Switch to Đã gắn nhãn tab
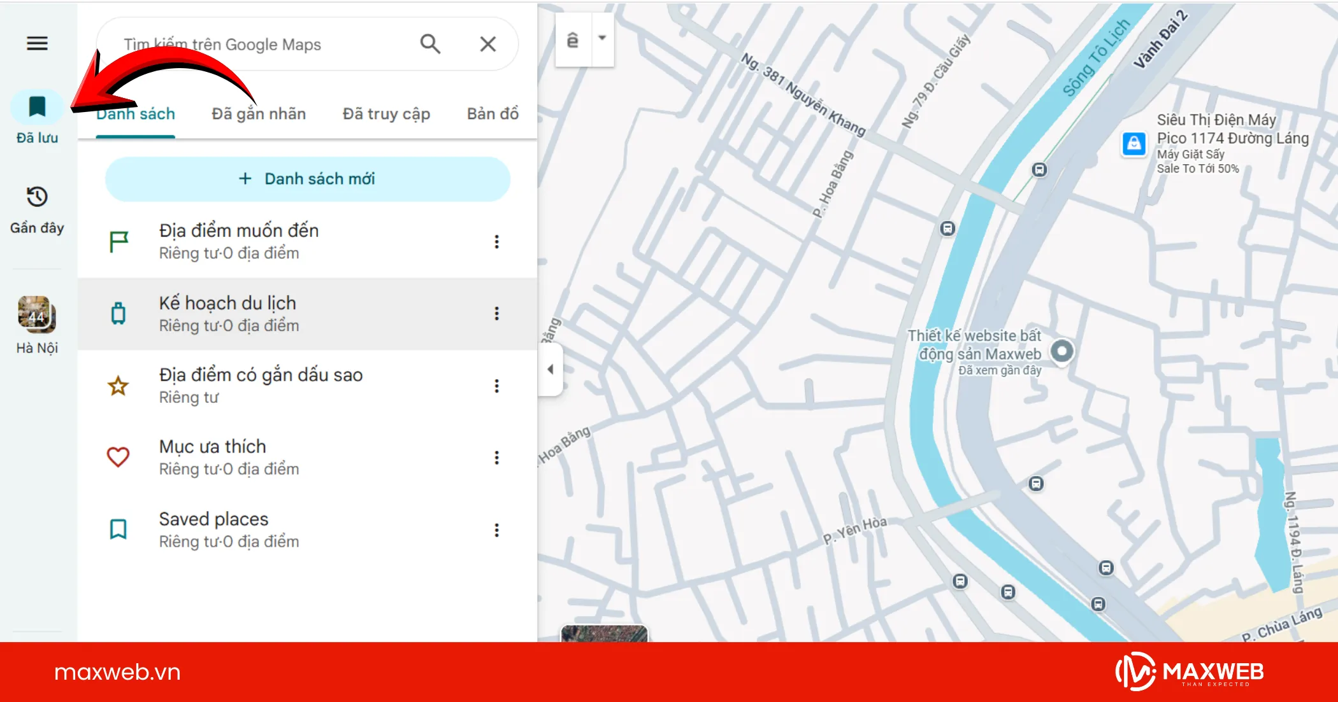Image resolution: width=1338 pixels, height=702 pixels. pos(259,114)
